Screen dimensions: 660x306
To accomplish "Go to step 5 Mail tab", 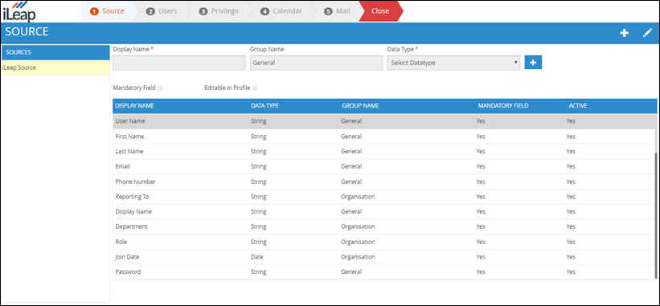I will point(337,11).
